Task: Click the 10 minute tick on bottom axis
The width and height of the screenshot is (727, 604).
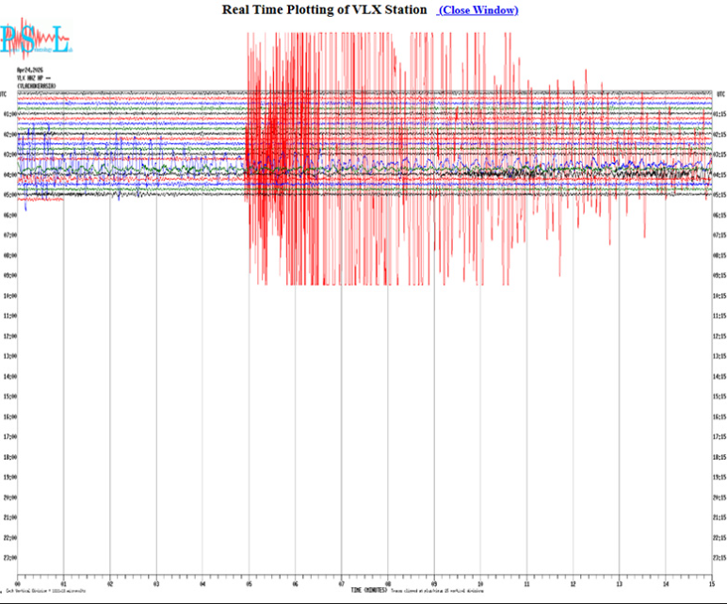Action: [x=480, y=584]
